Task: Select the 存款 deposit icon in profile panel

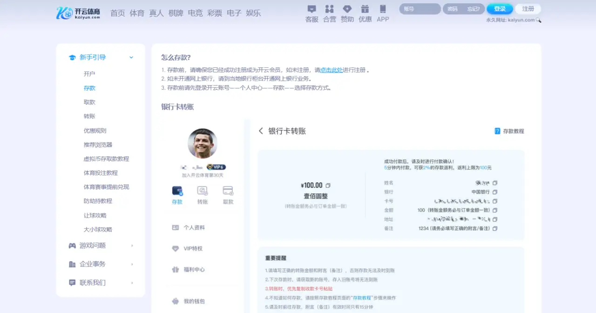Action: (x=177, y=192)
